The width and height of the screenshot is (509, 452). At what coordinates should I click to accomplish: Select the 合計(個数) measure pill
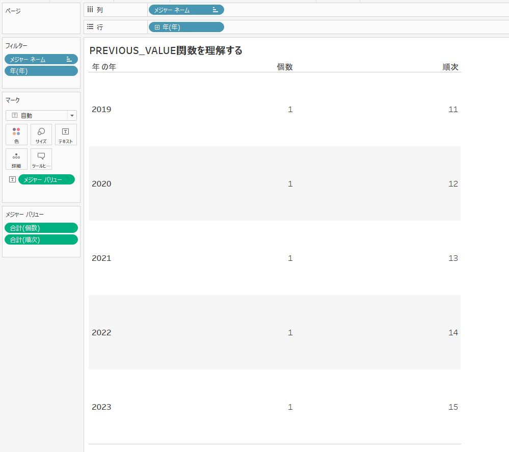point(41,228)
